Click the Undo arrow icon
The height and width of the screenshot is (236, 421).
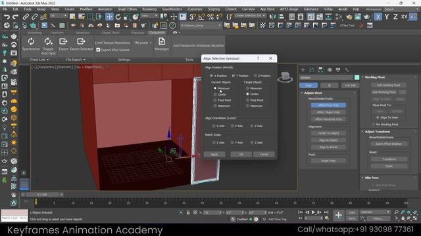coord(7,17)
